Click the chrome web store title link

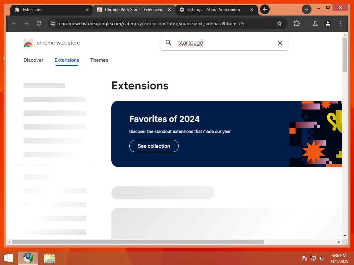(x=58, y=42)
